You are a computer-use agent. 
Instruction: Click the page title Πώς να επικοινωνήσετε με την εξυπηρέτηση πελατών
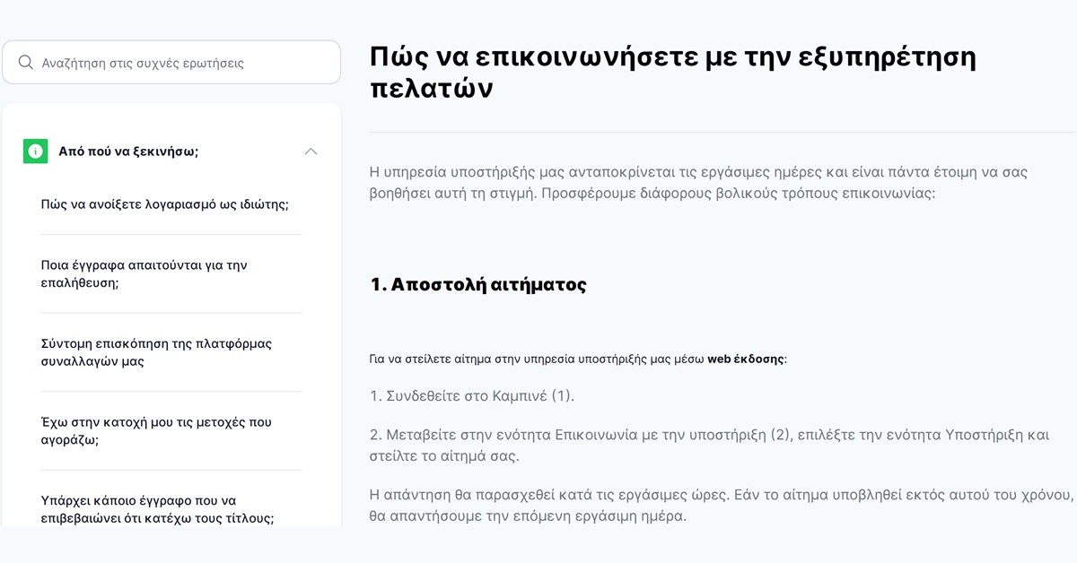click(672, 73)
